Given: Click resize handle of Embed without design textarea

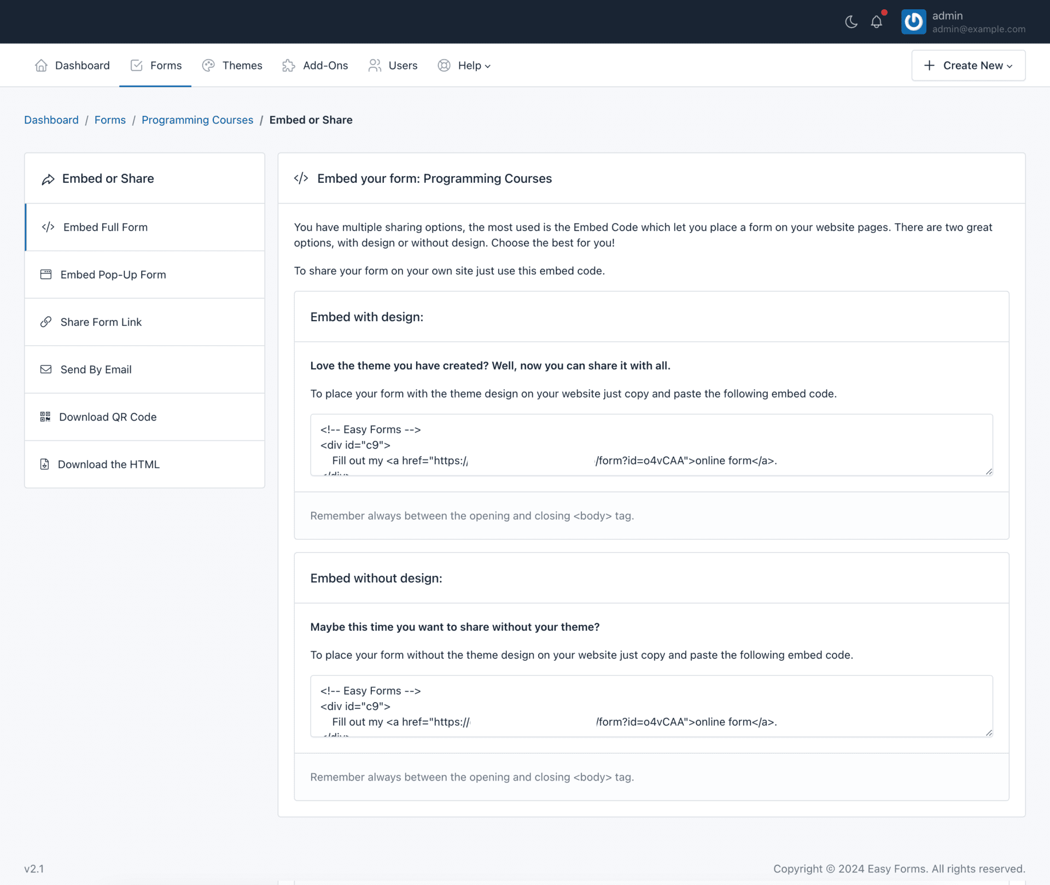Looking at the screenshot, I should click(x=989, y=733).
